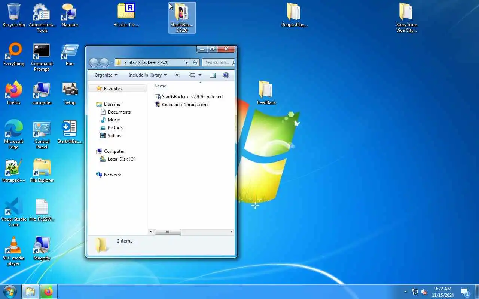Show more toolbar commands chevron
This screenshot has height=299, width=479.
(177, 75)
